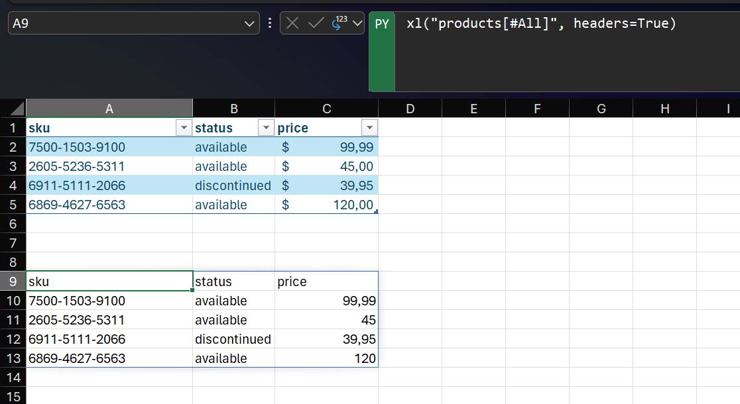Open the sku column filter dropdown
This screenshot has width=740, height=404.
(183, 128)
